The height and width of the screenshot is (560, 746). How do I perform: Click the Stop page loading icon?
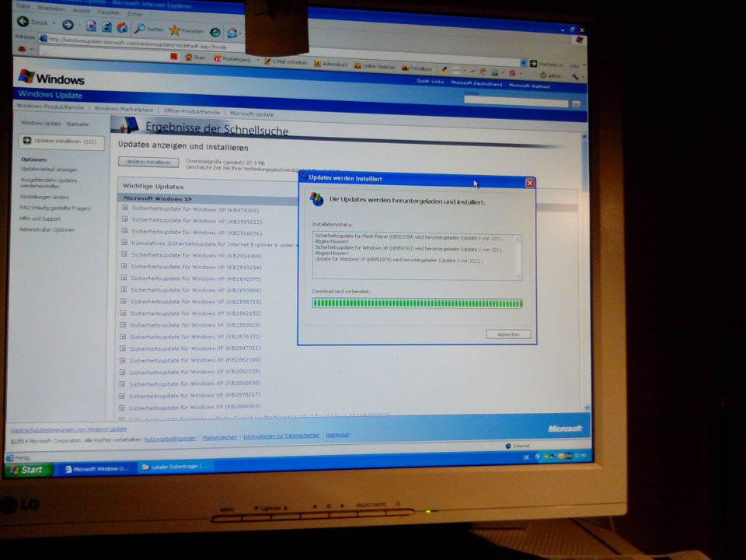tap(92, 26)
